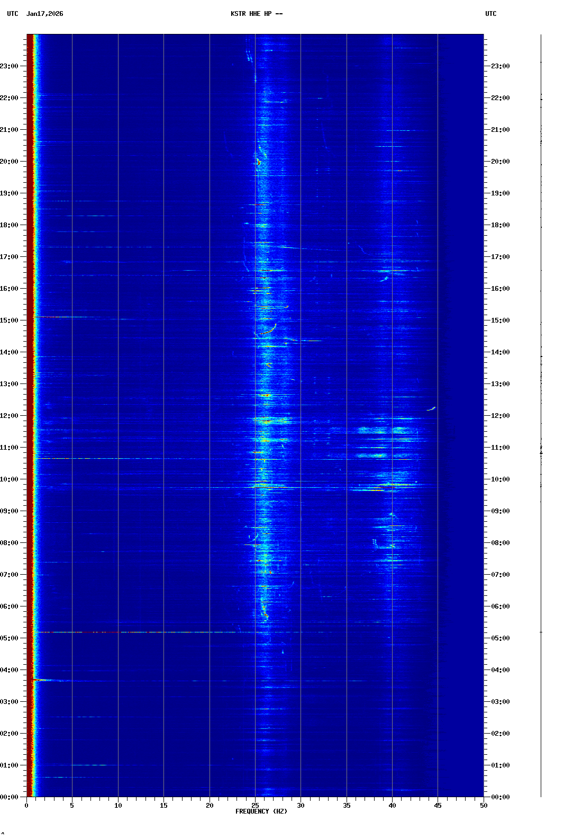Click the 50 Hz frequency tick label
The width and height of the screenshot is (564, 839).
484,806
